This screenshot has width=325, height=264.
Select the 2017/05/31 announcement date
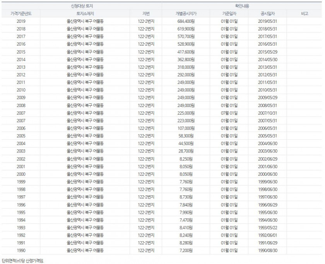pyautogui.click(x=268, y=37)
